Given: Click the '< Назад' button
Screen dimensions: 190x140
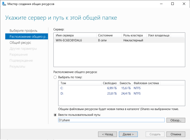Looking at the screenshot, I should click(107, 134).
